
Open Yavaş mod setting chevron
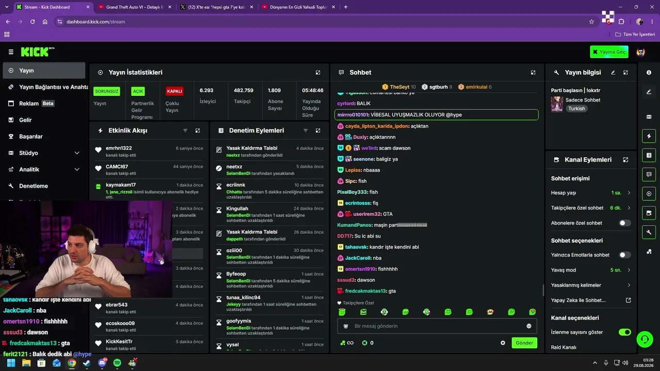(x=629, y=270)
